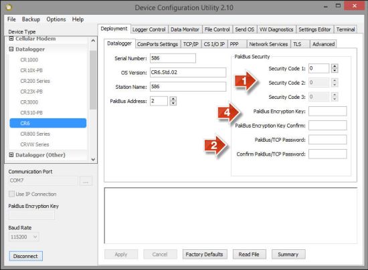Select CRVW Series device type
The image size is (368, 270).
35,144
